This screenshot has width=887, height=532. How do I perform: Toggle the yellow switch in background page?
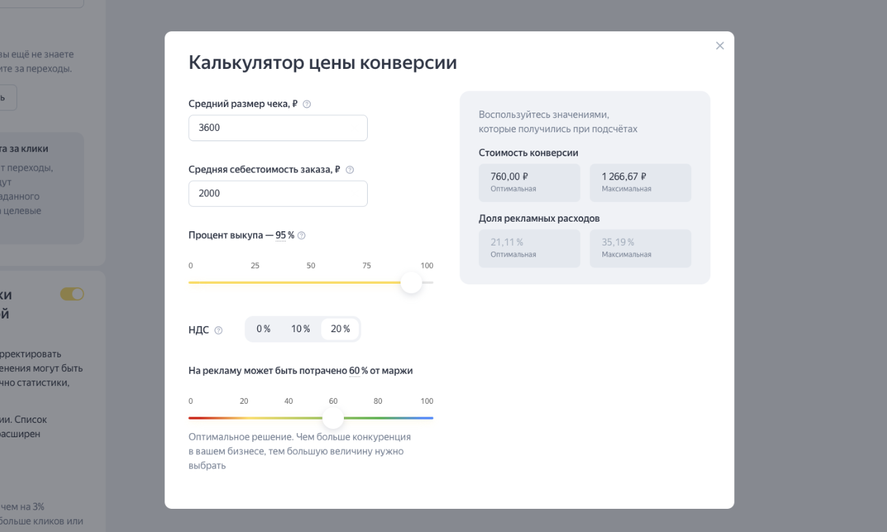coord(72,294)
